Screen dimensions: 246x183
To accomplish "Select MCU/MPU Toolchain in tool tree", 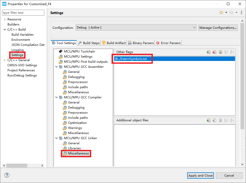I will coord(79,51).
